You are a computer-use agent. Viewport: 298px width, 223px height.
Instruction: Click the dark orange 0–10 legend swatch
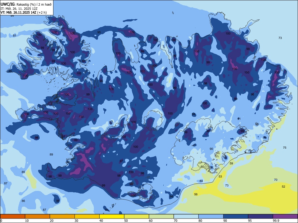[x=13, y=216]
